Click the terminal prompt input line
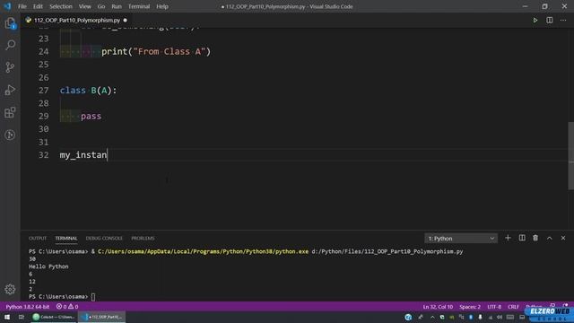The width and height of the screenshot is (574, 323). pyautogui.click(x=62, y=297)
